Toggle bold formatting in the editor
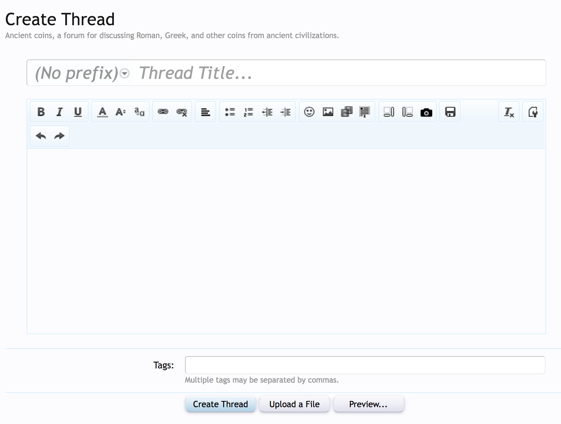The image size is (561, 424). click(x=41, y=112)
